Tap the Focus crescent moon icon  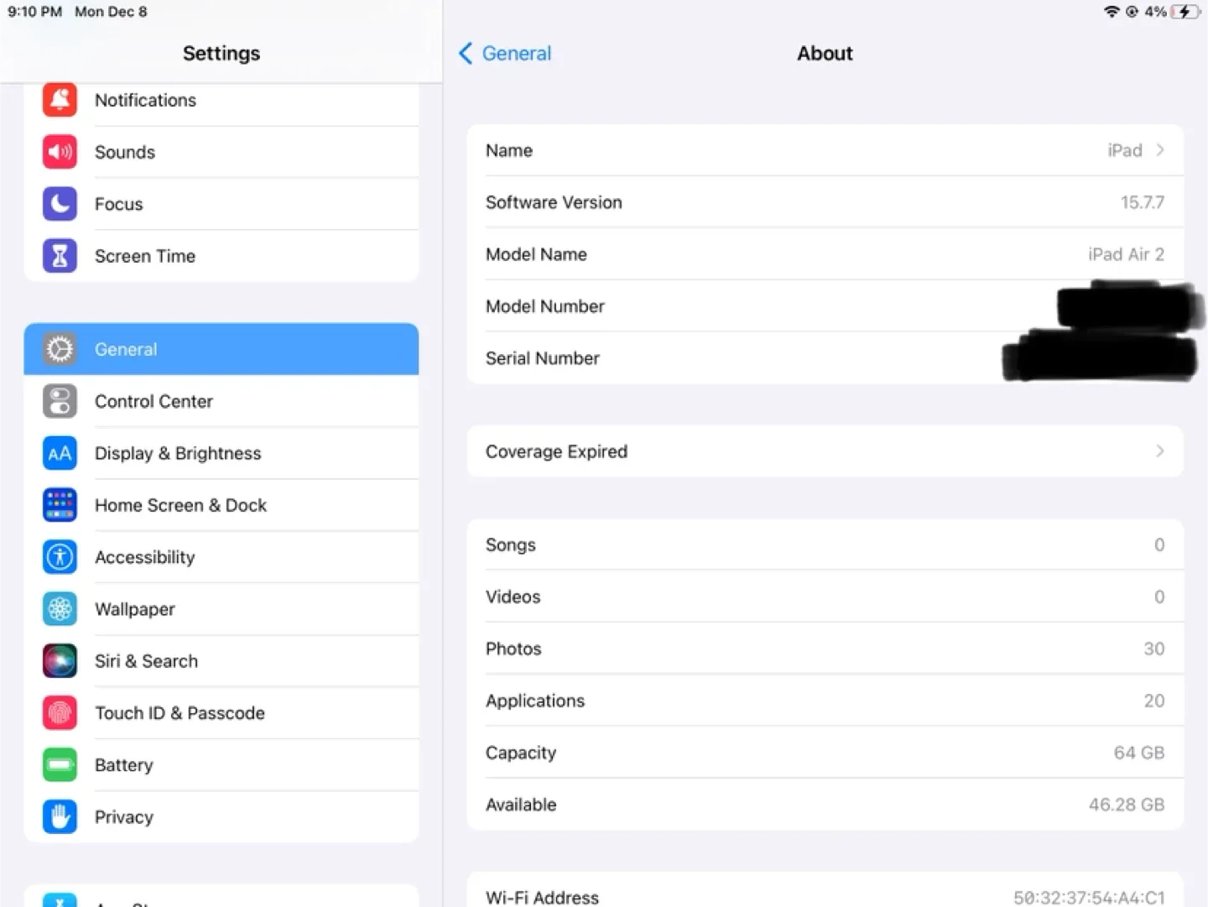(x=59, y=204)
